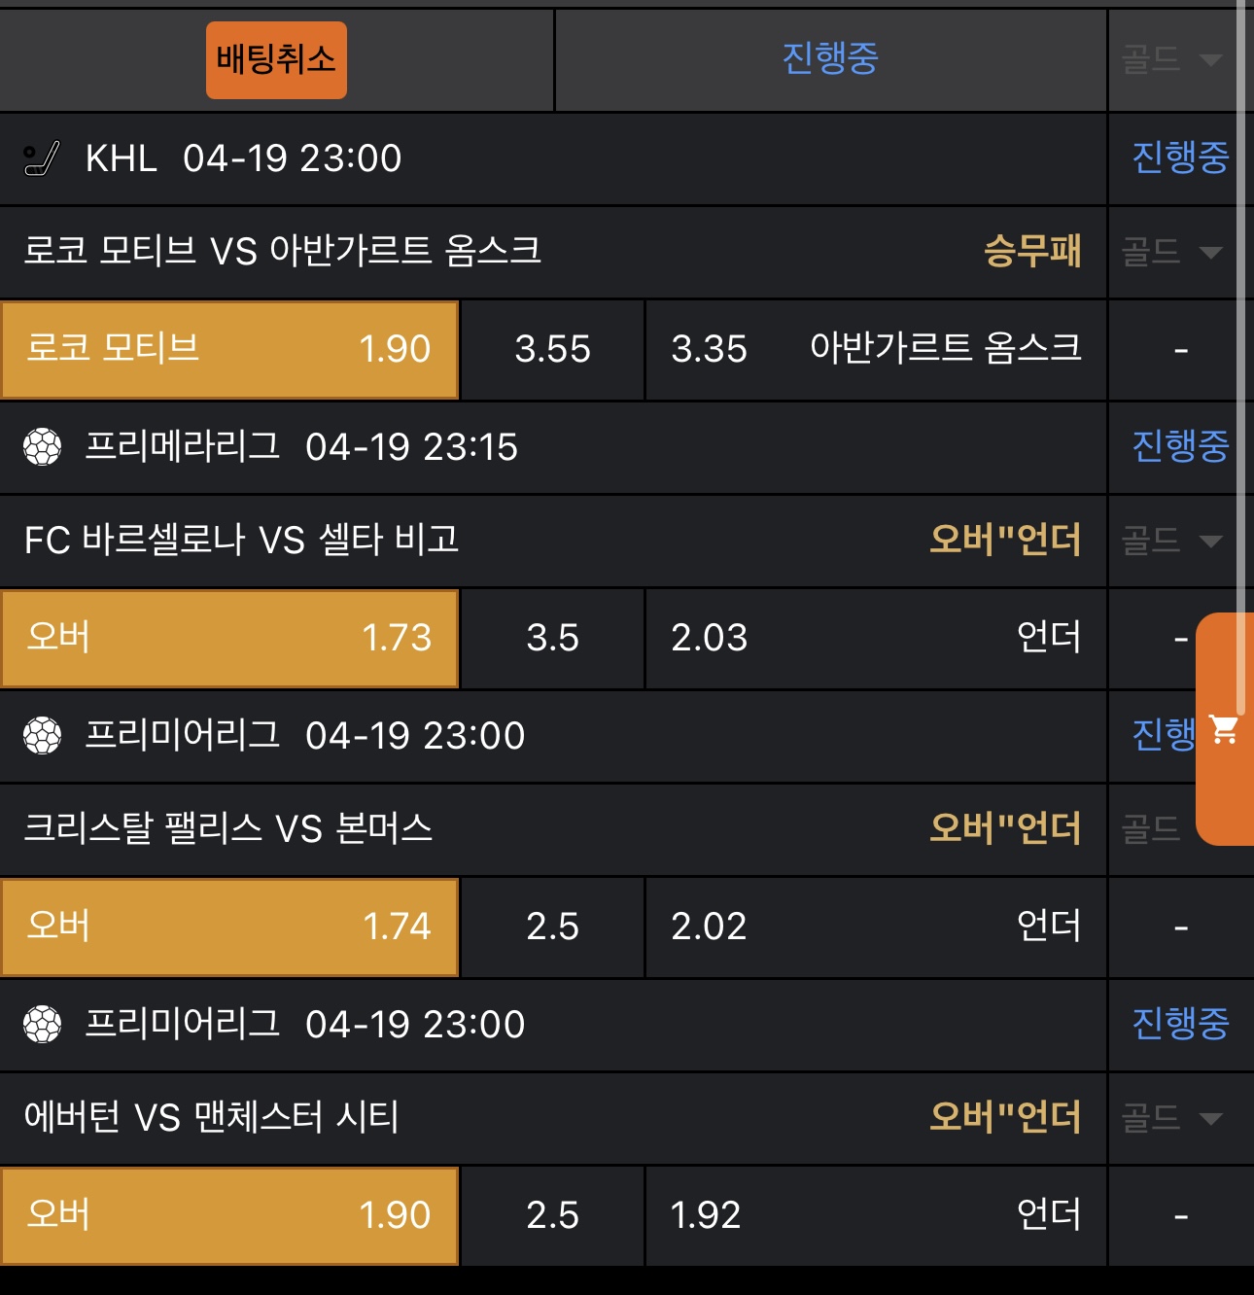Toggle the 오버 1.74 pick for 크리스탈 팰리스
Viewport: 1254px width, 1295px height.
(229, 927)
